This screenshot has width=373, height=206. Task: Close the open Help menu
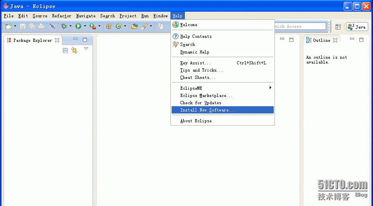178,16
